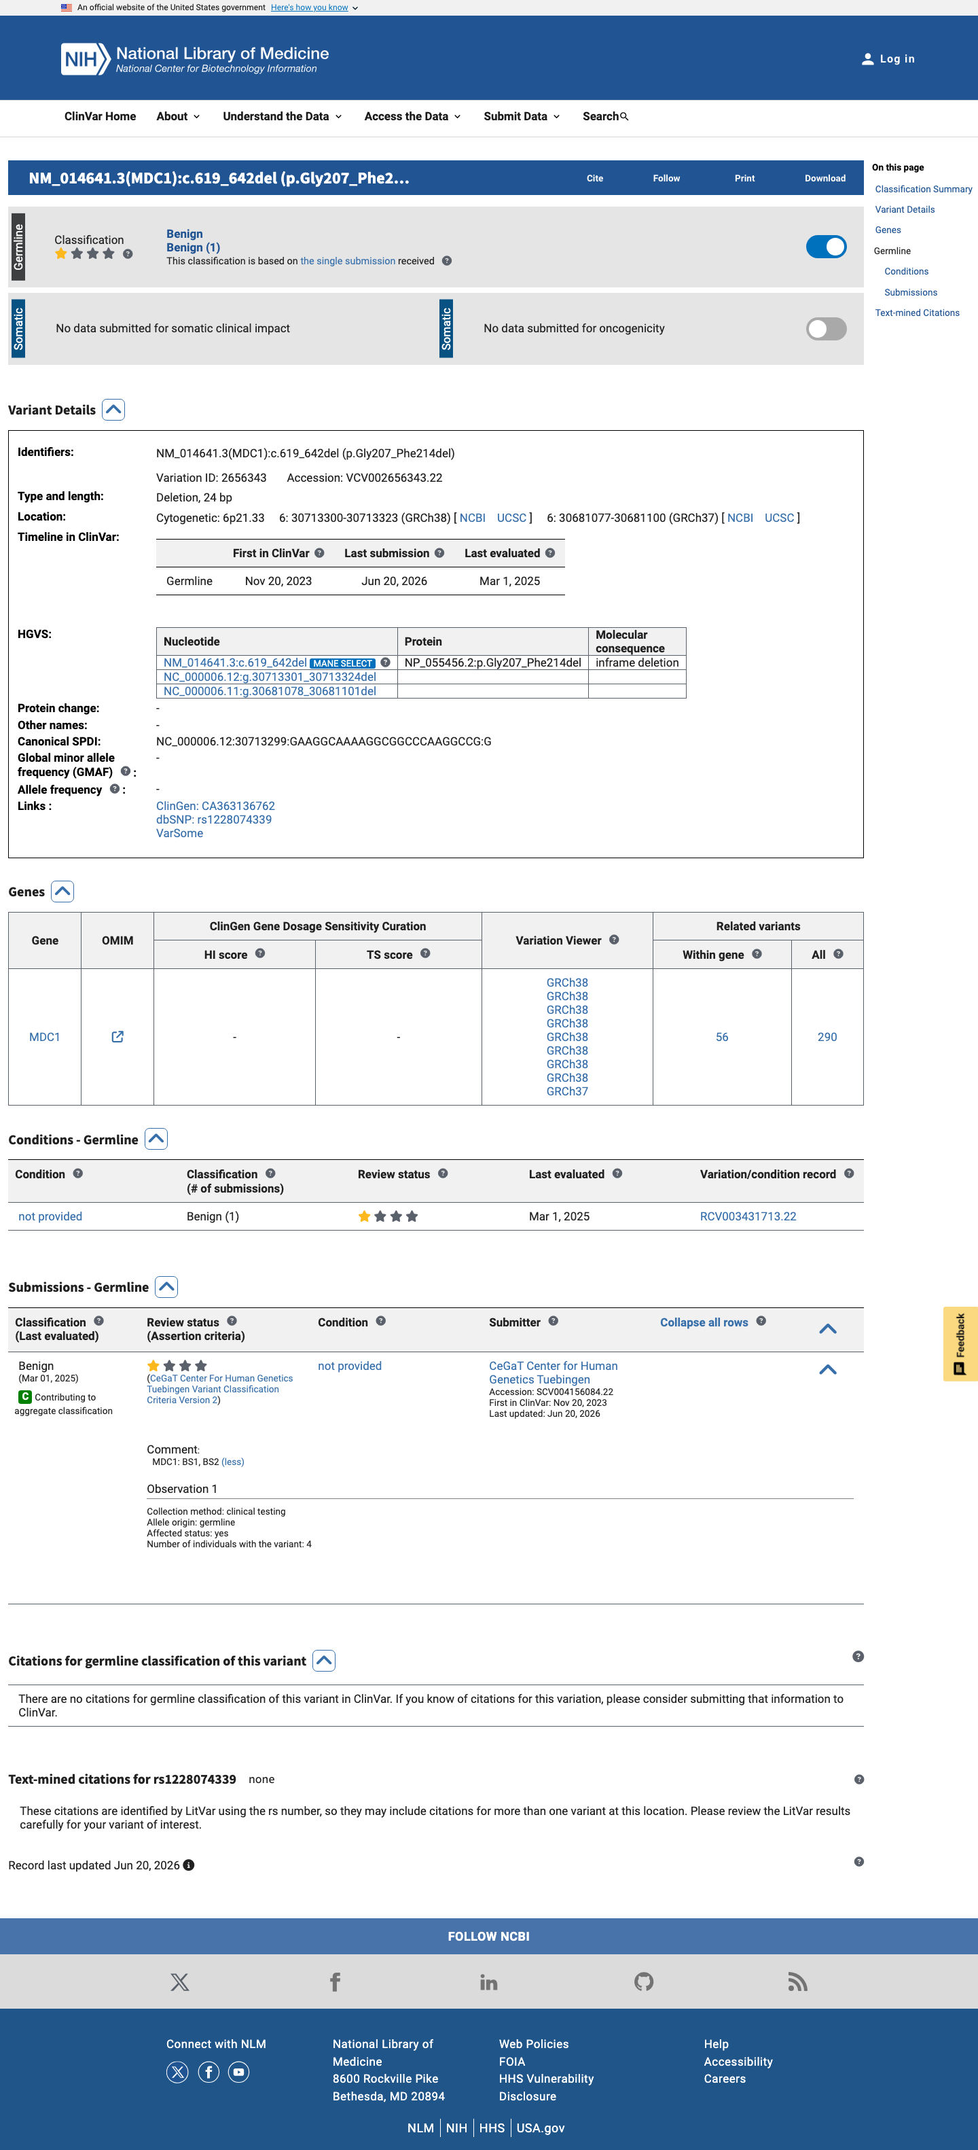Image resolution: width=978 pixels, height=2150 pixels.
Task: Open LinkedIn icon under Follow NCBI
Action: [489, 1982]
